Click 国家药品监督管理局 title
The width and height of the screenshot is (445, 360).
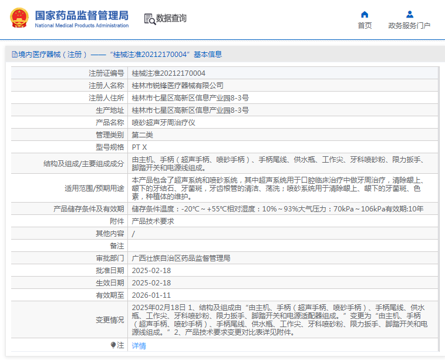(x=82, y=15)
